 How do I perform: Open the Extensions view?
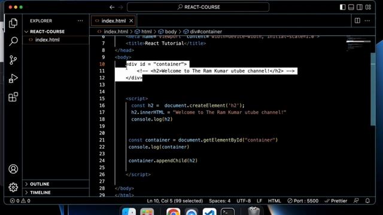point(13,97)
